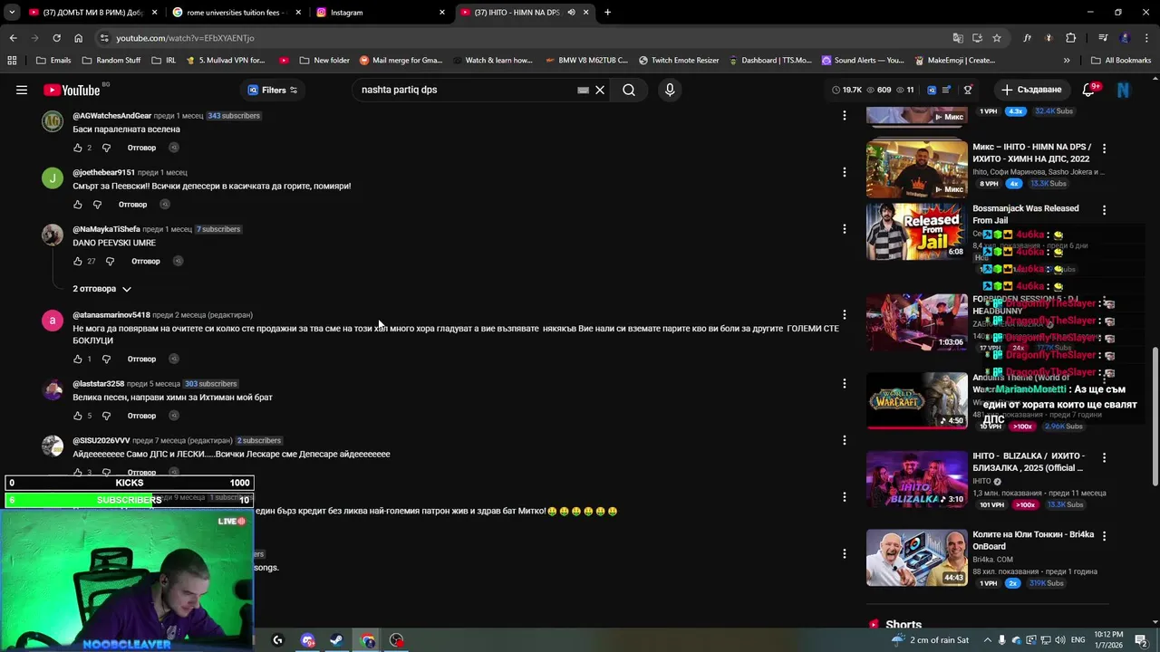Reply to the laststar3258 comment

point(141,416)
